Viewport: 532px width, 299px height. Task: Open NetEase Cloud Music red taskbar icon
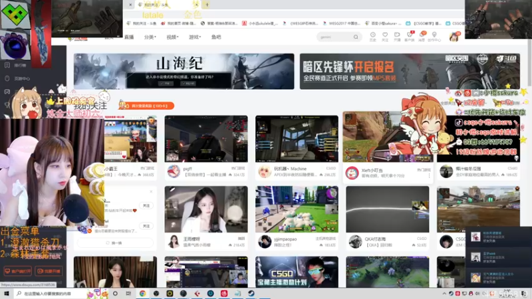224,293
